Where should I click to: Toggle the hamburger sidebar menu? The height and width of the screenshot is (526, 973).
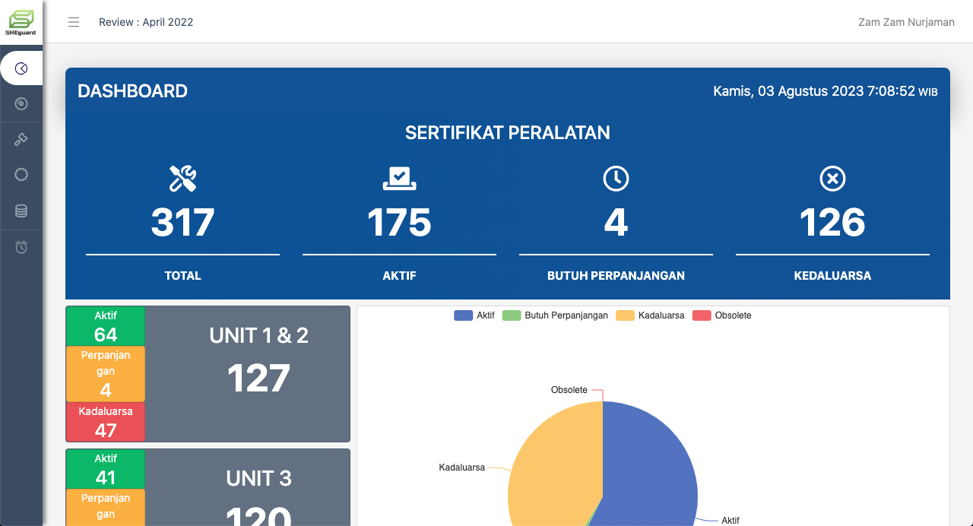coord(74,22)
